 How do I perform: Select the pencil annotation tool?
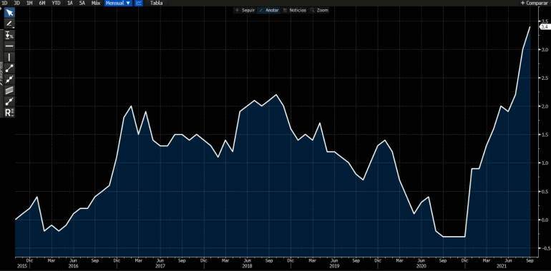9,24
